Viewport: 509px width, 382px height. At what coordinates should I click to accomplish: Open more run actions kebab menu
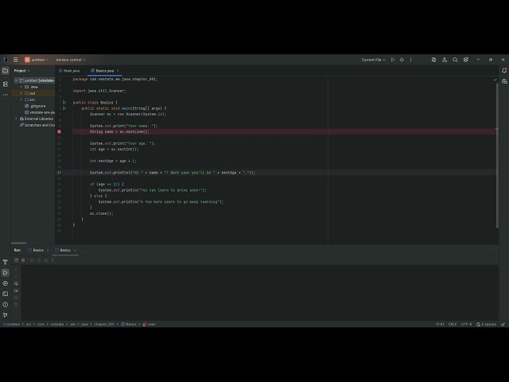pos(410,60)
